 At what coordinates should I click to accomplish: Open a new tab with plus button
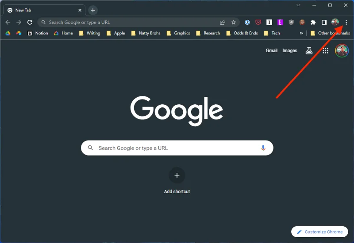pos(92,10)
